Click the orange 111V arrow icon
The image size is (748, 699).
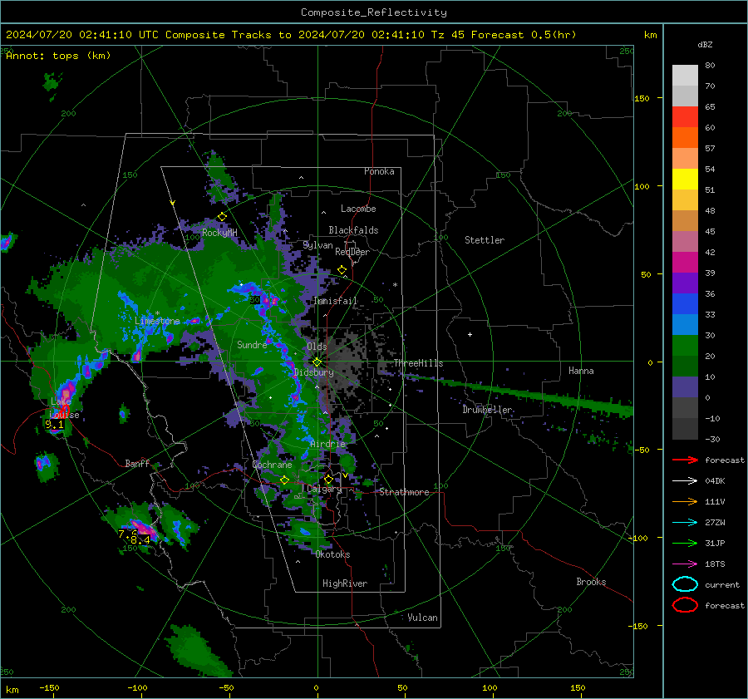(685, 501)
